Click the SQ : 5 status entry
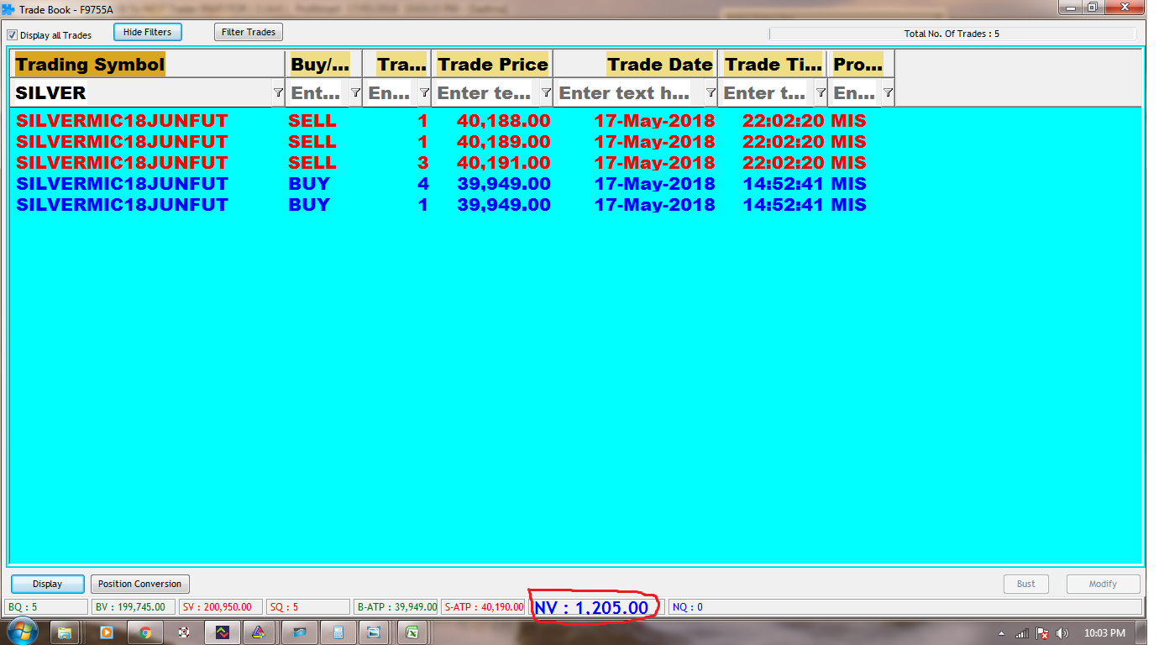Viewport: 1159px width, 645px height. coord(308,606)
